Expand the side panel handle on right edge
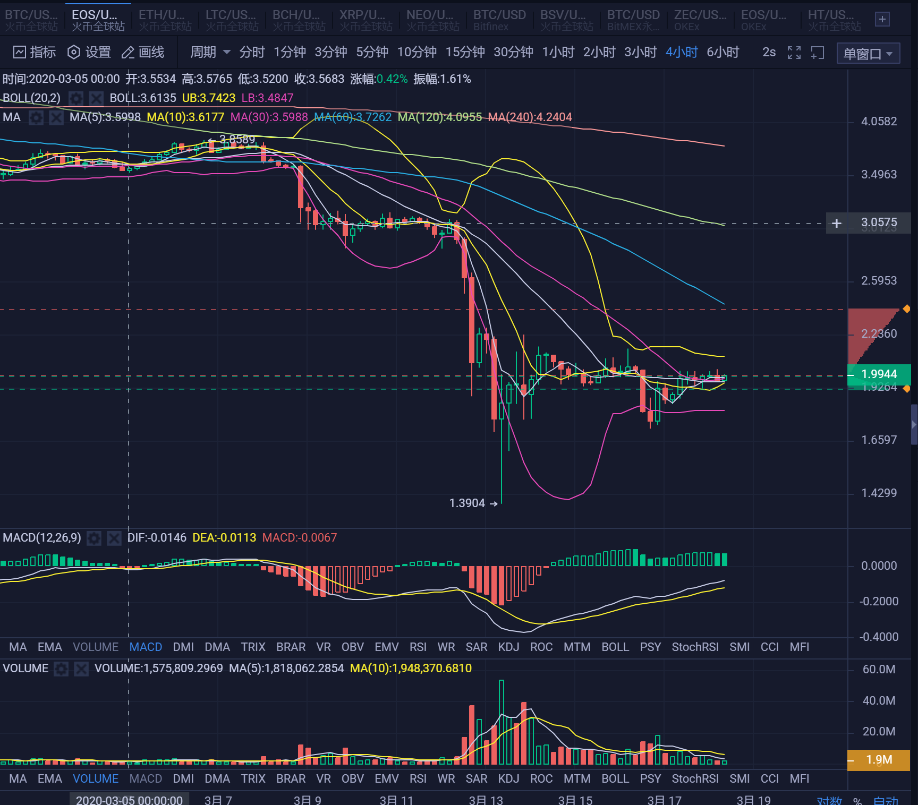Viewport: 918px width, 805px height. 914,424
